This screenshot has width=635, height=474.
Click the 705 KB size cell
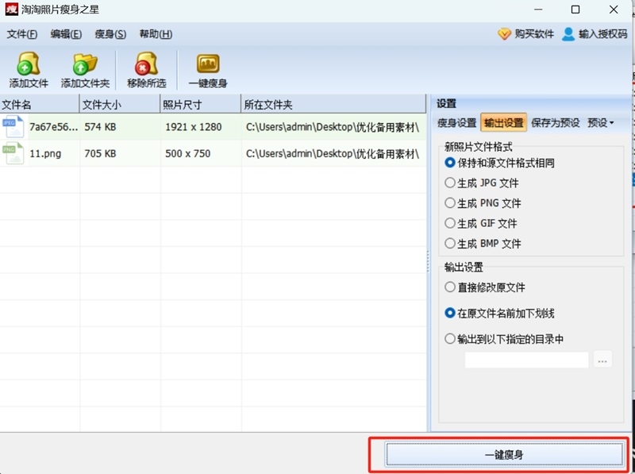(100, 153)
